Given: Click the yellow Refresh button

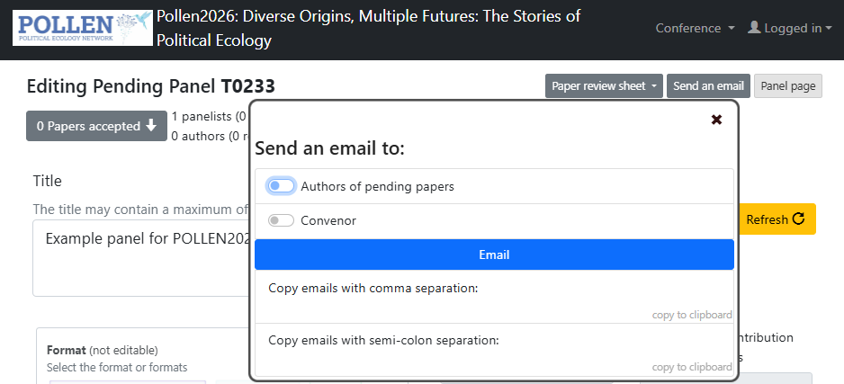Looking at the screenshot, I should click(x=775, y=219).
